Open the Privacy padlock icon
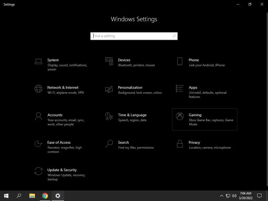This screenshot has height=201, width=268. click(180, 144)
